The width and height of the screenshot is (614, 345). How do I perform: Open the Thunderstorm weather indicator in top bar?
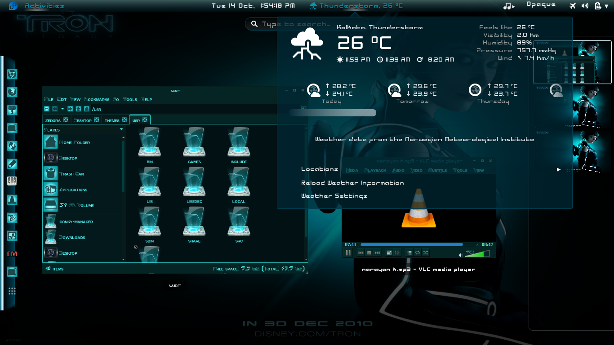[x=356, y=6]
